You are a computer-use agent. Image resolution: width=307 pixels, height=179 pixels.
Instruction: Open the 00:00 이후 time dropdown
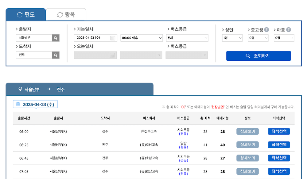click(x=142, y=38)
